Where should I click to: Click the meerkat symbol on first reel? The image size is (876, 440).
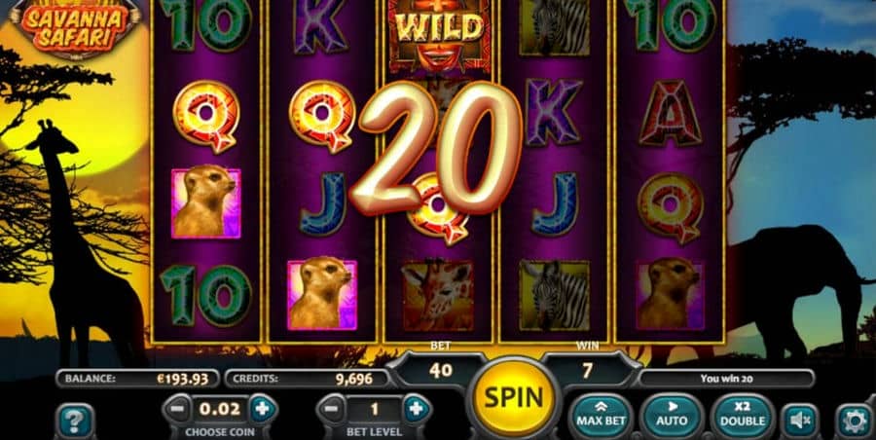pos(205,203)
